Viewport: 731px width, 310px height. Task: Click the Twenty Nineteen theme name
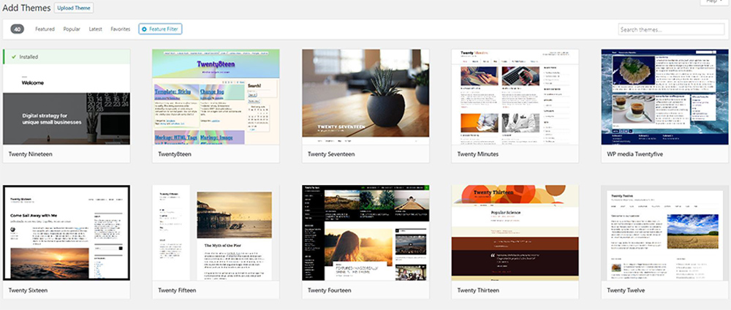pos(30,154)
